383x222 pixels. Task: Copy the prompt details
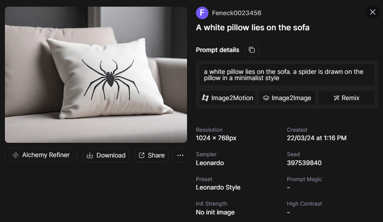click(252, 50)
